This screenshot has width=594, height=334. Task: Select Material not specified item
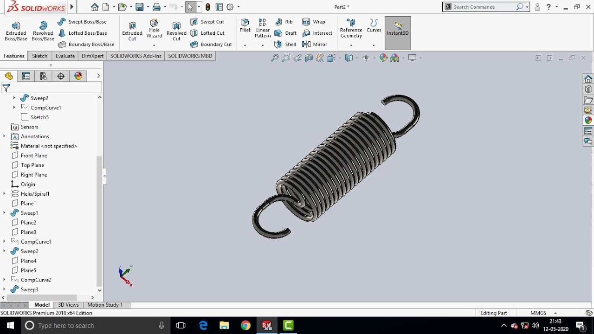44,146
